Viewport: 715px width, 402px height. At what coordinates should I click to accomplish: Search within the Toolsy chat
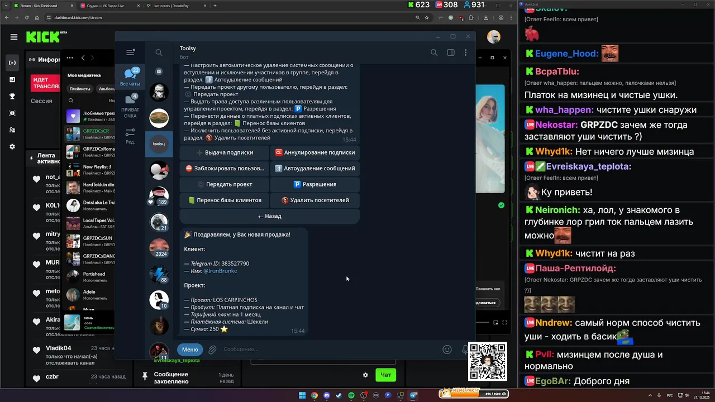click(434, 52)
